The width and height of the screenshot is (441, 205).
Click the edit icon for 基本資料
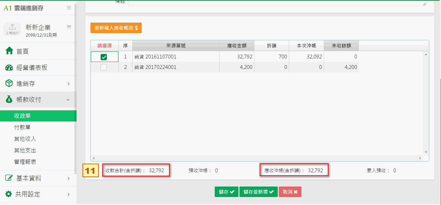(x=9, y=178)
